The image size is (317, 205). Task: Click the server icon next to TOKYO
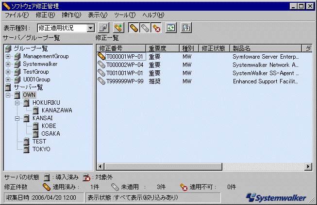26,149
